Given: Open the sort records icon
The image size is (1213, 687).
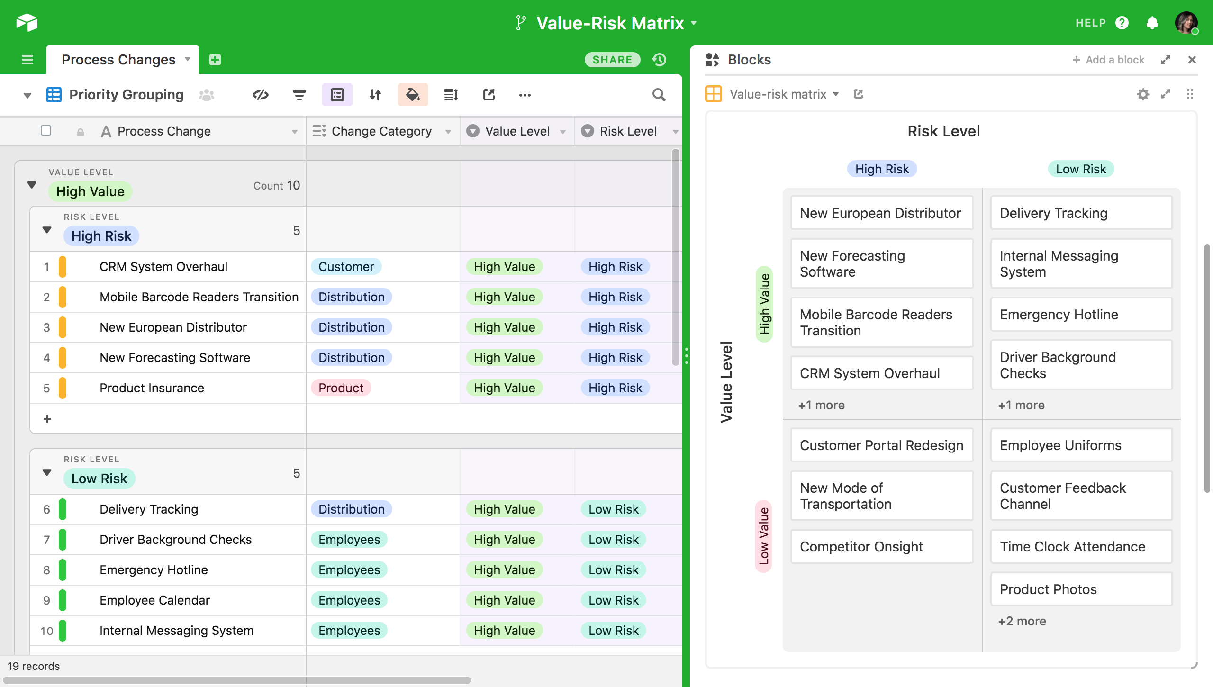Looking at the screenshot, I should click(x=375, y=95).
